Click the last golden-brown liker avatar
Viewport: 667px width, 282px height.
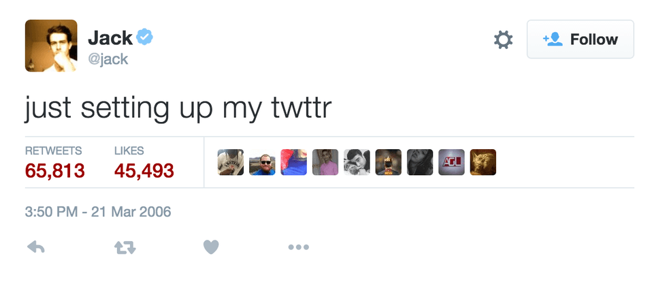pos(483,162)
